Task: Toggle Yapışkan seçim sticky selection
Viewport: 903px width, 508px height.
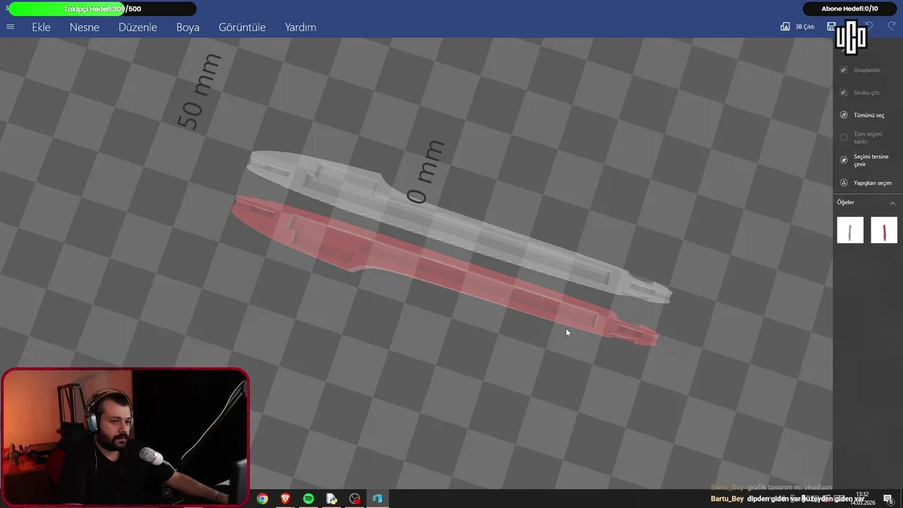Action: 866,183
